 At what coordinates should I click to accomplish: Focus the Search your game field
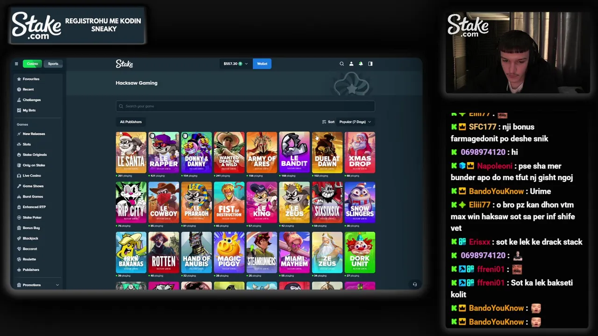tap(245, 106)
